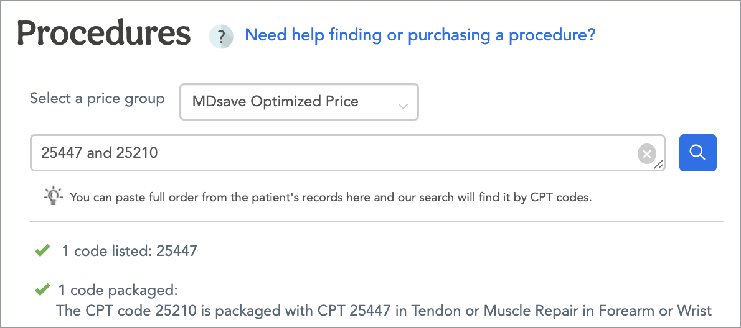741x328 pixels.
Task: Click the paste full order tip text
Action: [330, 198]
